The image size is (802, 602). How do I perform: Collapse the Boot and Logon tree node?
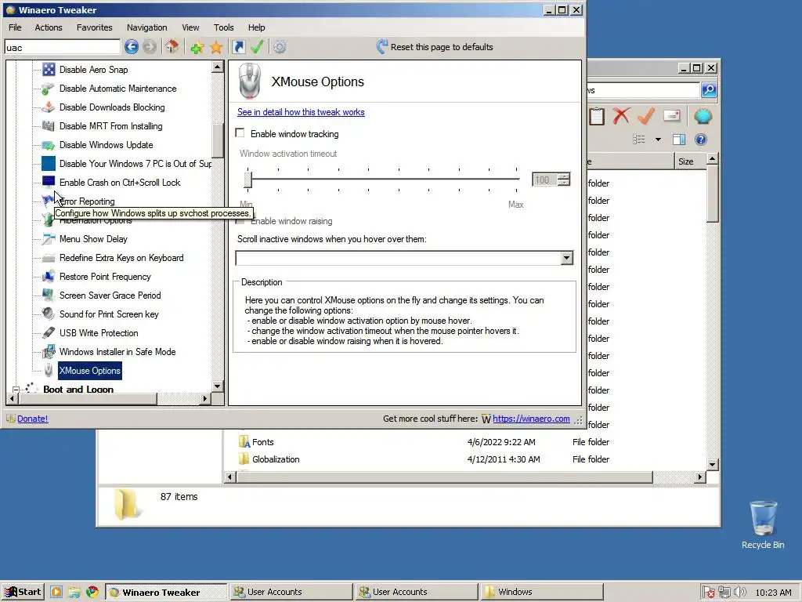16,390
